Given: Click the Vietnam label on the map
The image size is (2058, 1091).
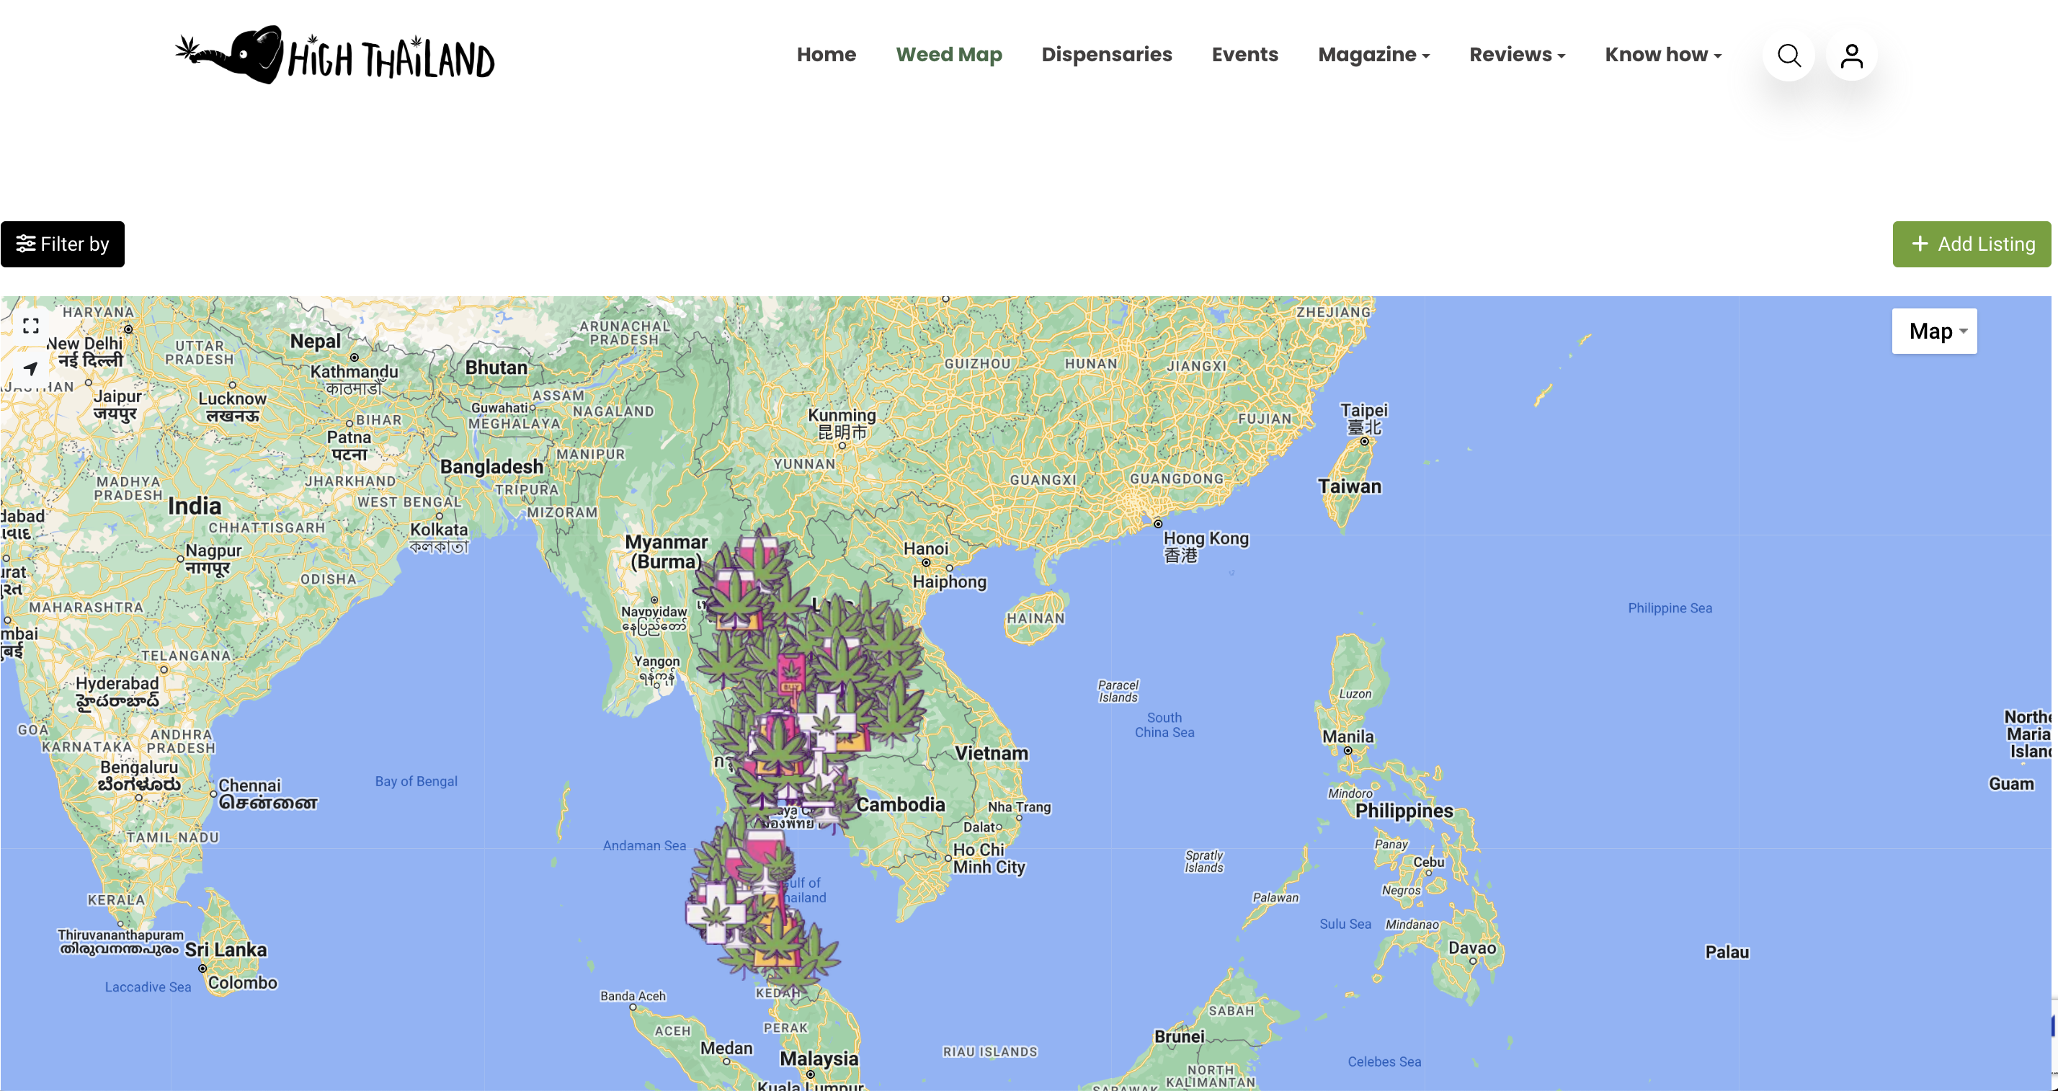Looking at the screenshot, I should pos(992,753).
